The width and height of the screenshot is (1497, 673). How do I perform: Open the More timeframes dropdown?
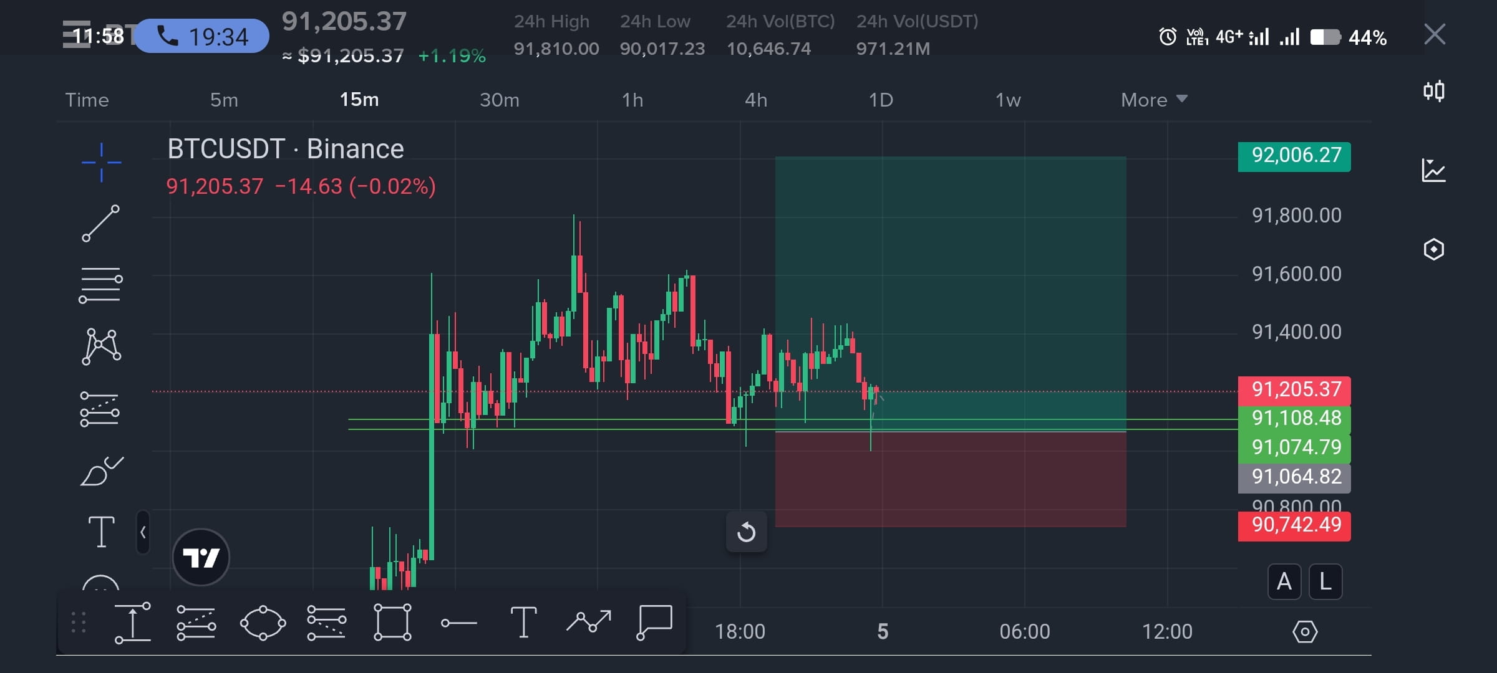click(x=1153, y=100)
